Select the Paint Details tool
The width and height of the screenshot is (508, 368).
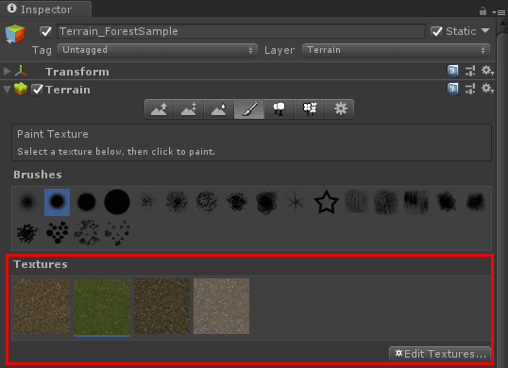(310, 109)
